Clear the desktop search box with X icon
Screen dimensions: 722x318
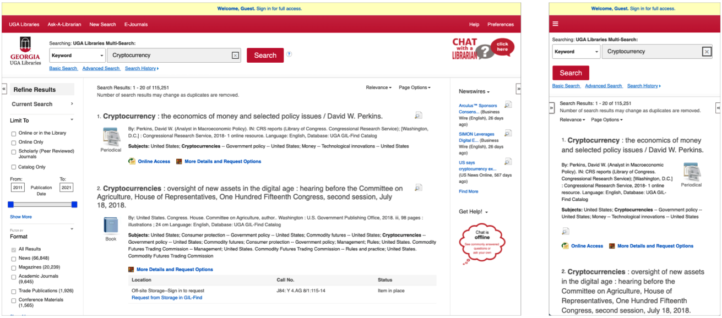pos(235,56)
